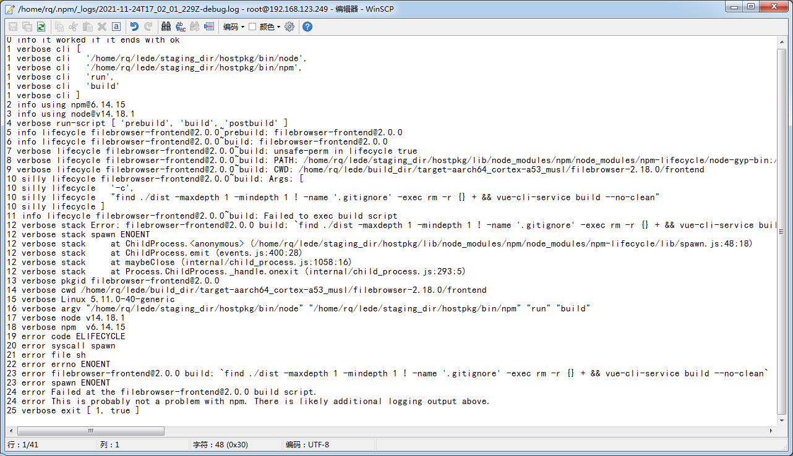Click the line containing 'unsafe-perm in lifecycle true'

[212, 151]
